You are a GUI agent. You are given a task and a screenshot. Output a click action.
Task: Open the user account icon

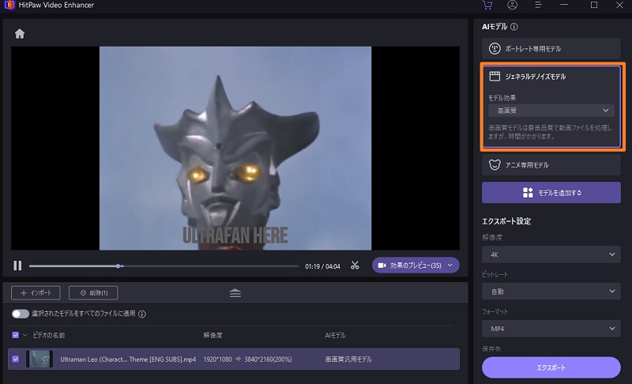point(513,6)
